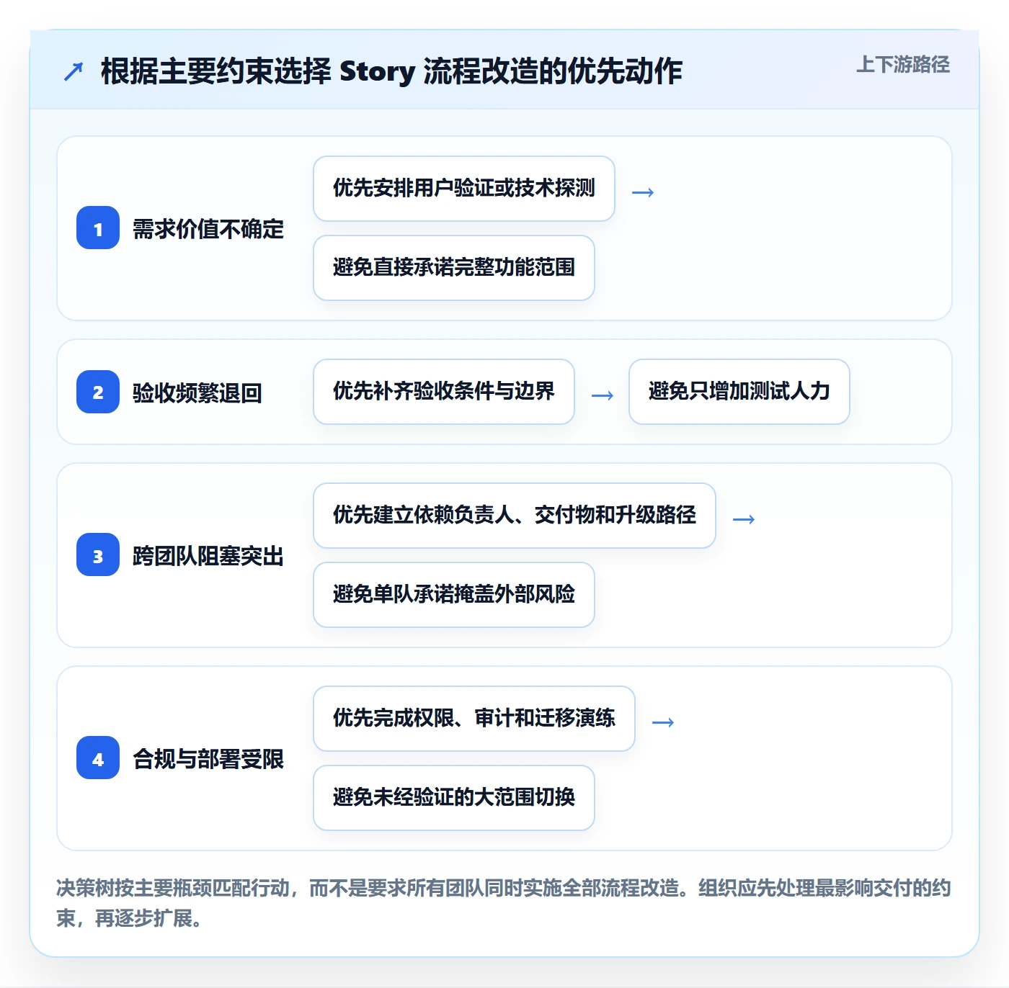Viewport: 1009px width, 988px height.
Task: Click the 跨团队阻塞突出 condition label
Action: (208, 556)
